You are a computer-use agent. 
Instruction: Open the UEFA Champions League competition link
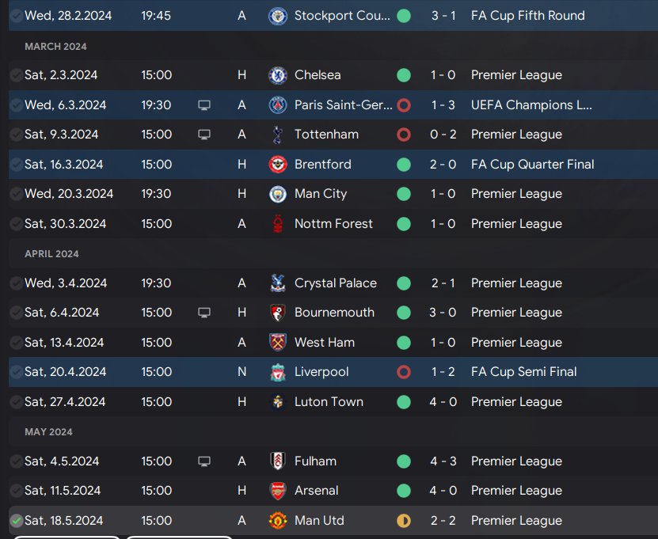point(531,105)
